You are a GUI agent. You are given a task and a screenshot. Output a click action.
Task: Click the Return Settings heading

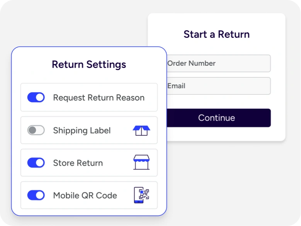(x=89, y=64)
